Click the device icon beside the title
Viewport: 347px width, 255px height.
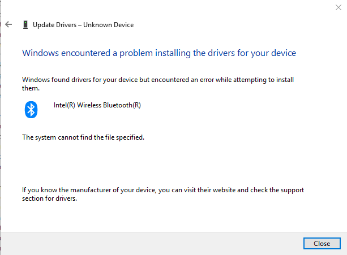coord(25,25)
